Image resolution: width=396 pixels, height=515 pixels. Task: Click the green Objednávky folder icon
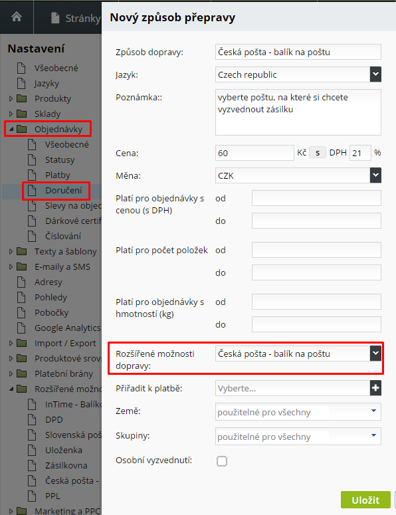(x=22, y=129)
